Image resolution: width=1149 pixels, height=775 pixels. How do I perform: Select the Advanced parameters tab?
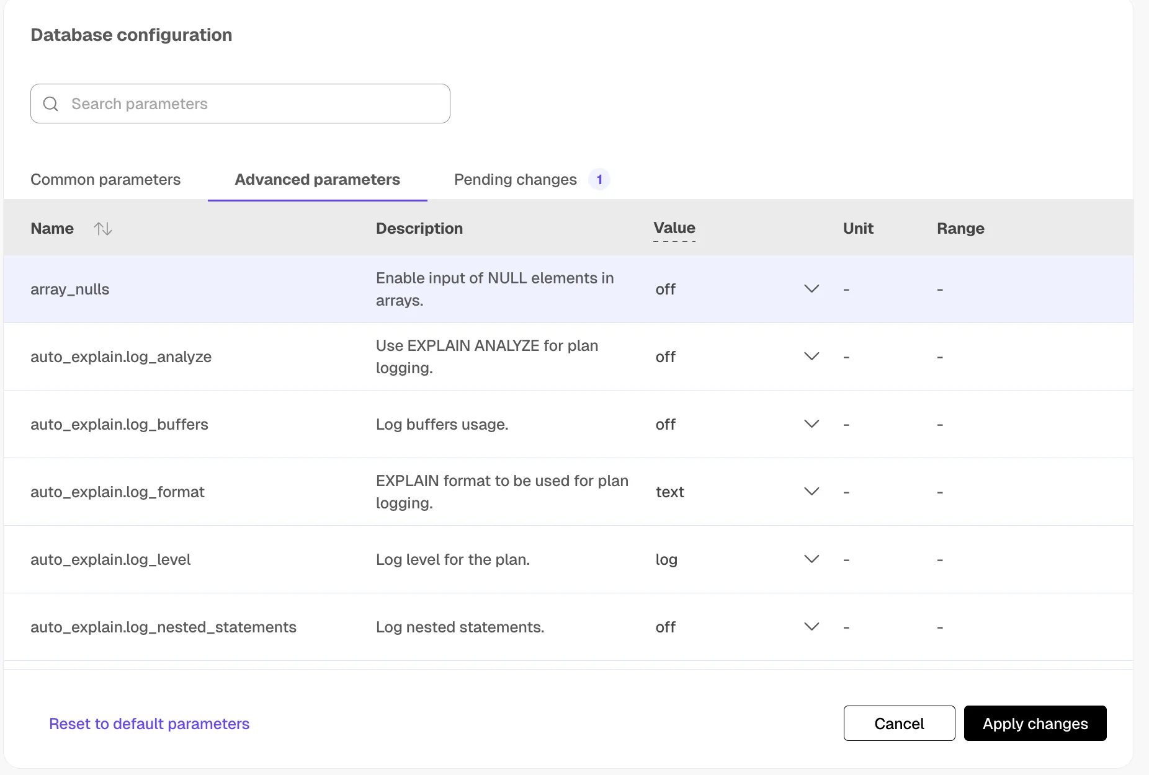click(x=317, y=180)
